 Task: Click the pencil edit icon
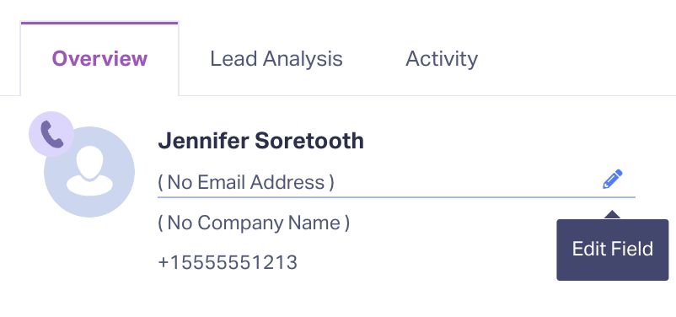[612, 179]
